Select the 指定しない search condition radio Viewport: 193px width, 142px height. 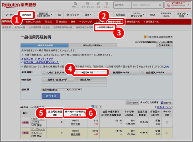click(77, 80)
